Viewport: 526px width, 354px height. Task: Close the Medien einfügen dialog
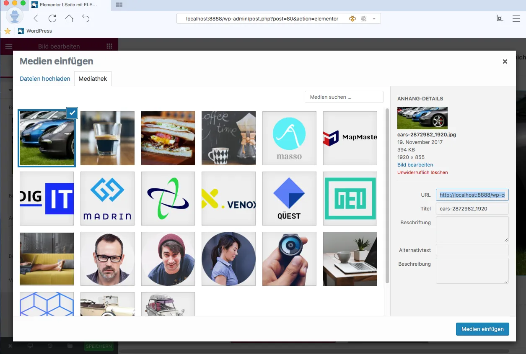505,62
